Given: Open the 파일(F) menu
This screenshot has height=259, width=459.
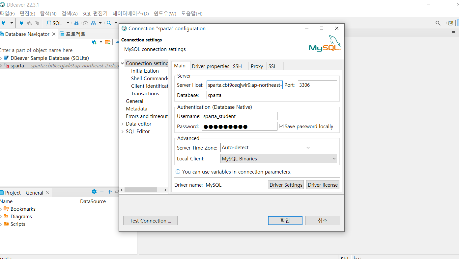Looking at the screenshot, I should point(7,13).
